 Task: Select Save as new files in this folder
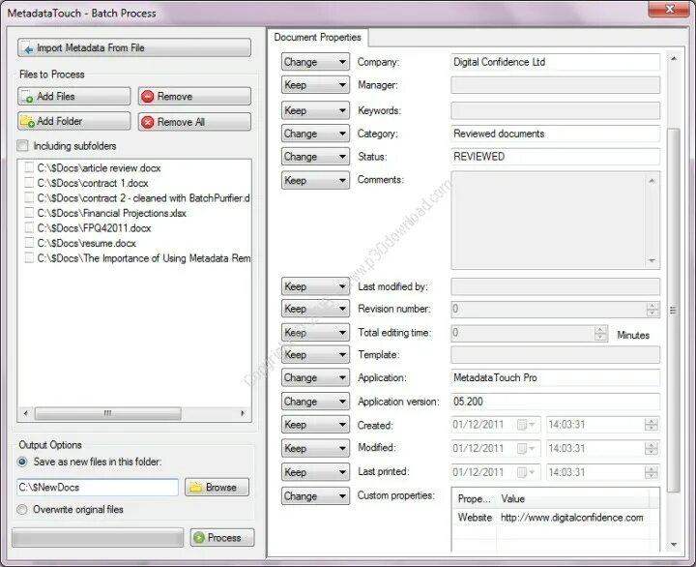(x=22, y=462)
